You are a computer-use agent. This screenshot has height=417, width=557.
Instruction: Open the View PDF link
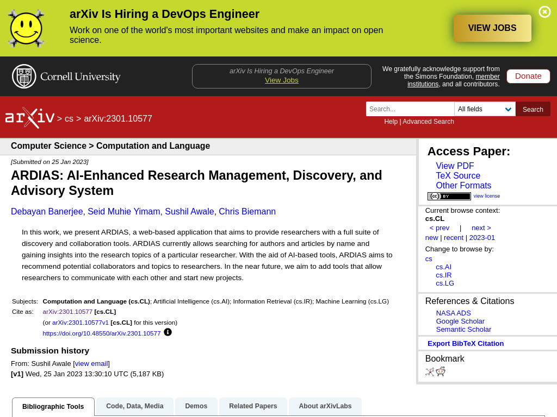coord(455,166)
